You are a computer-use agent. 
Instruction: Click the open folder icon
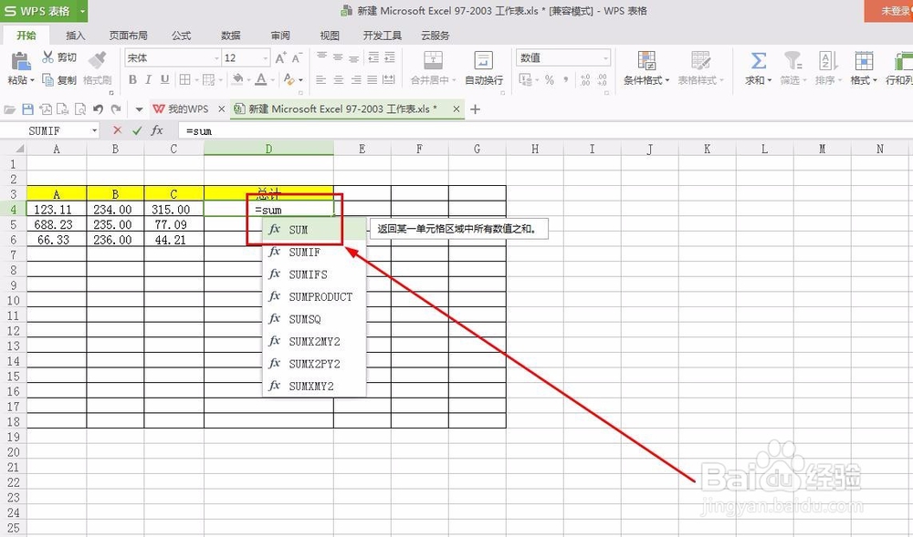[10, 108]
